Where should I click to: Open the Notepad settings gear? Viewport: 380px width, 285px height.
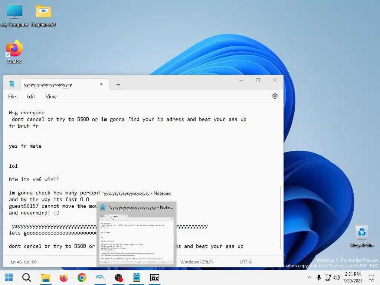tap(275, 96)
